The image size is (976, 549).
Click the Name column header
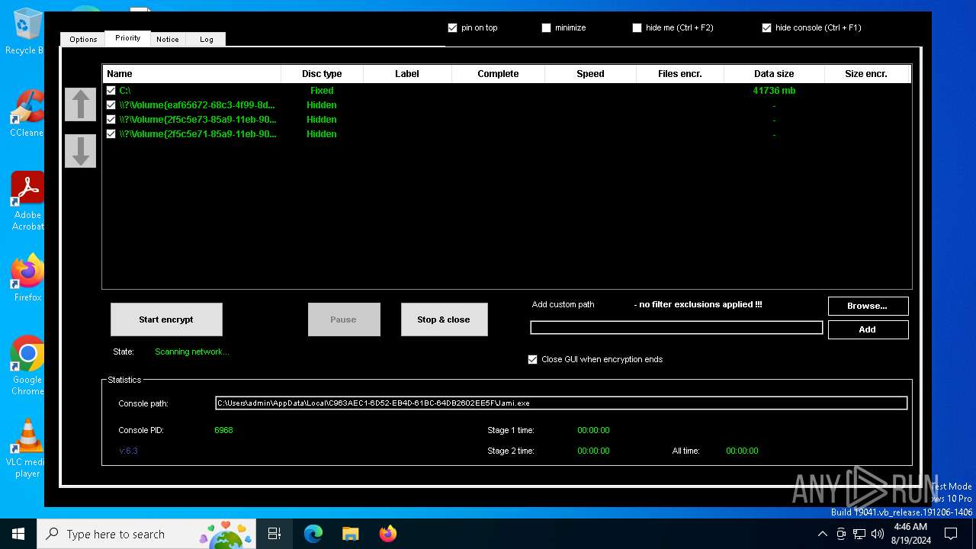(191, 74)
